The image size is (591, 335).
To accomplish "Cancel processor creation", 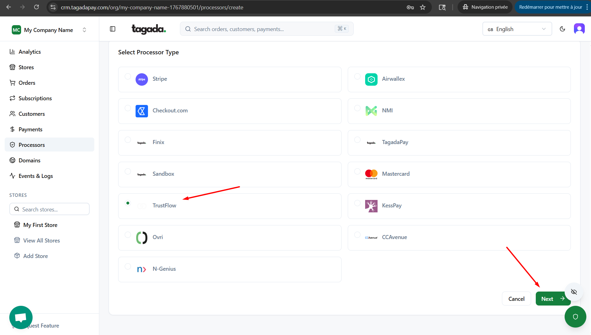I will click(516, 299).
